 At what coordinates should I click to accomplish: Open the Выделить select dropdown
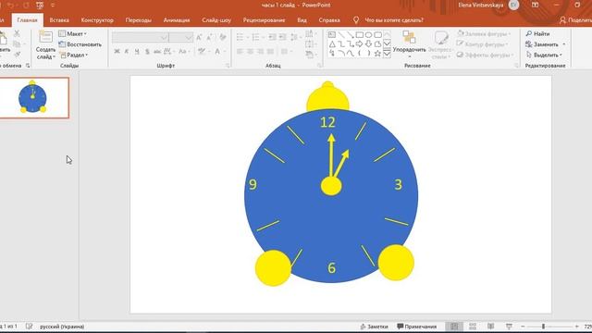pos(544,55)
